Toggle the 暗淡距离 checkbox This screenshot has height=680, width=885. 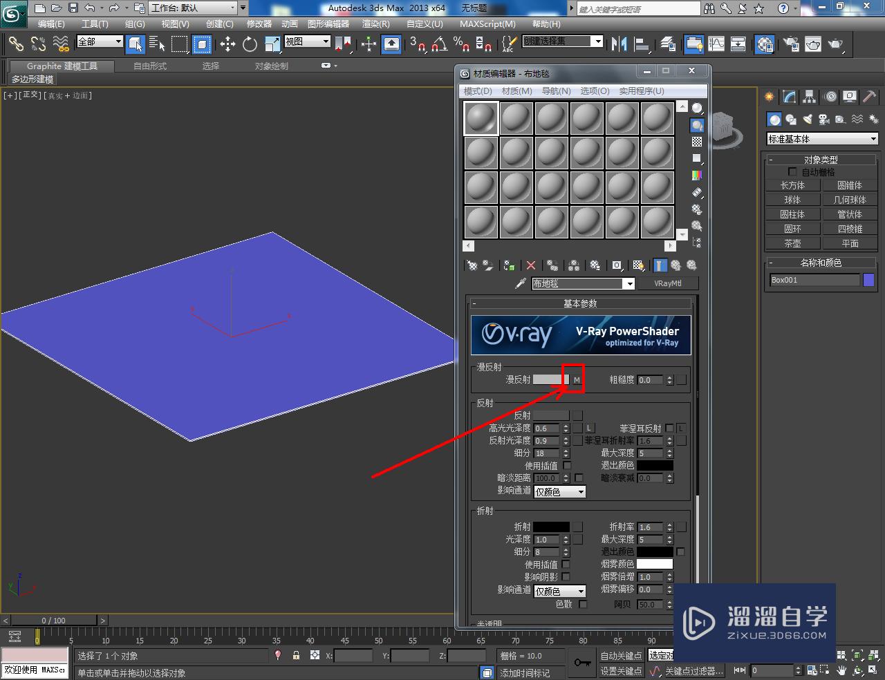579,478
